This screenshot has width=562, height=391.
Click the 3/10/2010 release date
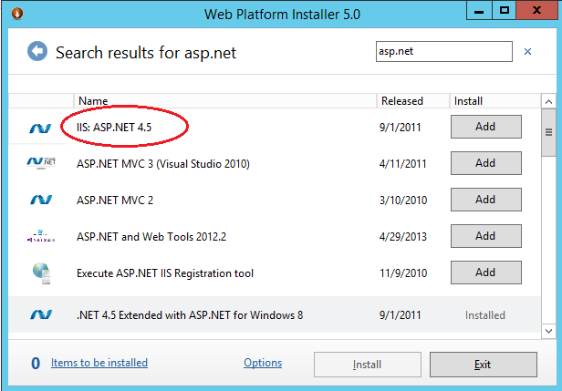tap(403, 201)
